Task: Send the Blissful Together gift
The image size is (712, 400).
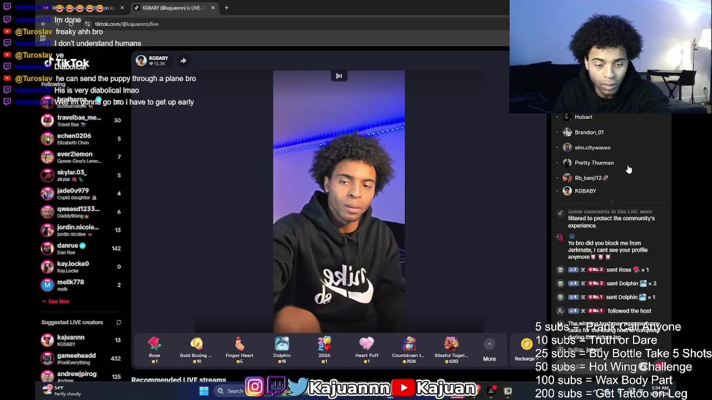Action: tap(451, 350)
